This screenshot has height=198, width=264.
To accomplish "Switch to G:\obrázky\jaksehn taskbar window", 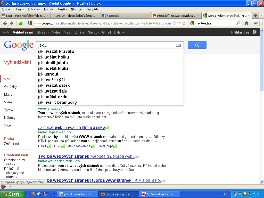I will pos(160,194).
